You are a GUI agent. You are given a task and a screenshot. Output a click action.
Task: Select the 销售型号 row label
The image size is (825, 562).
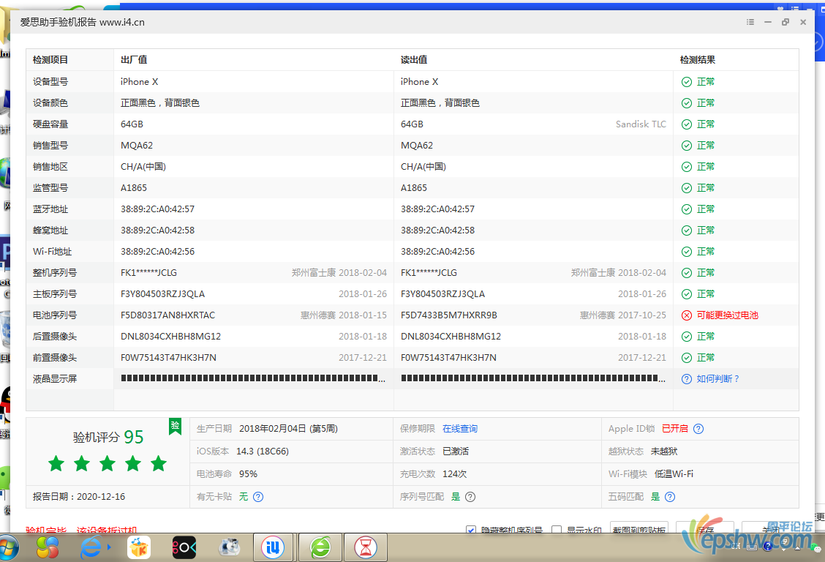point(50,145)
